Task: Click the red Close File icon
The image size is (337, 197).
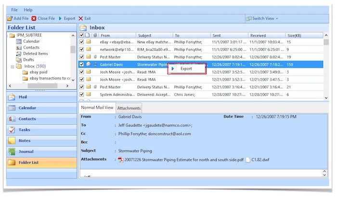Action: [34, 18]
